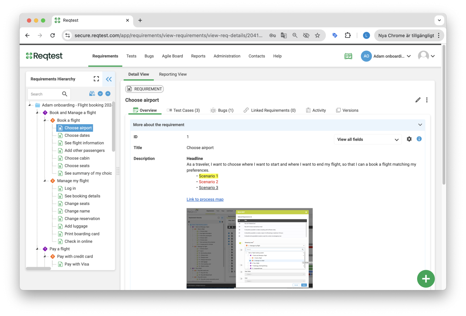Follow the Link to process map

[205, 199]
